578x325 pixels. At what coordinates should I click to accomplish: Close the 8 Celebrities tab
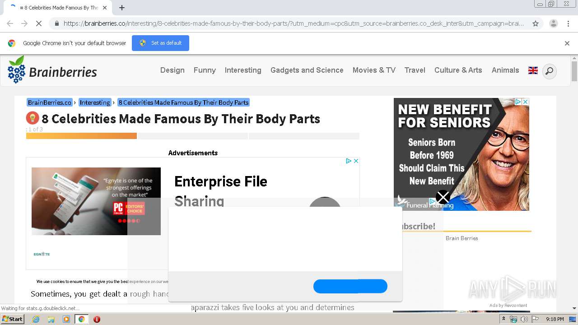pos(105,8)
